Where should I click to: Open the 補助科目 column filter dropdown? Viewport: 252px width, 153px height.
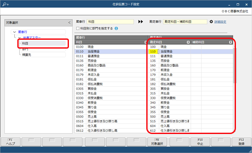coord(230,42)
